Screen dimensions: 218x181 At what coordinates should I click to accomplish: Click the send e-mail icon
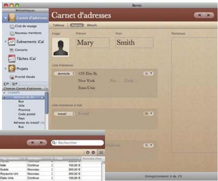tap(146, 114)
